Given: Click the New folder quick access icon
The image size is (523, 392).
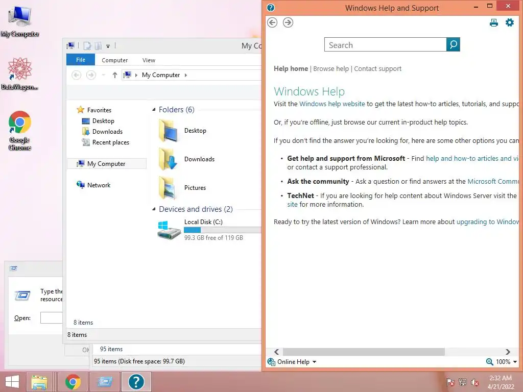Looking at the screenshot, I should click(x=98, y=45).
